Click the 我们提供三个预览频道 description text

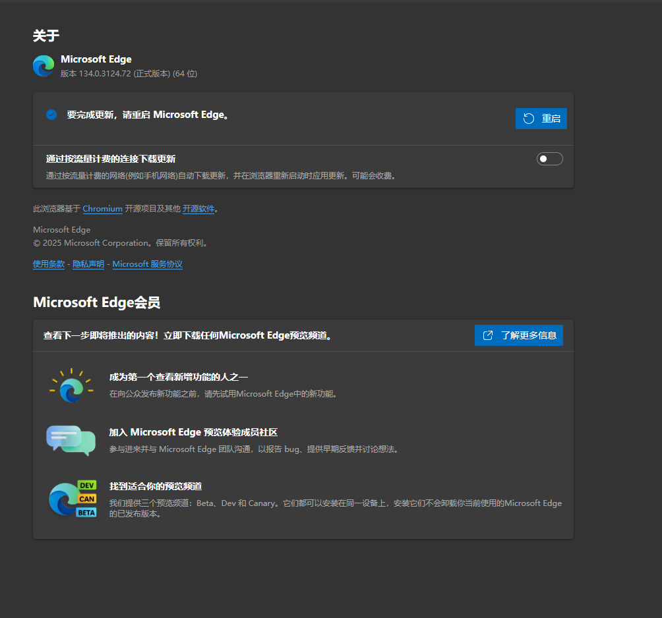(x=336, y=509)
